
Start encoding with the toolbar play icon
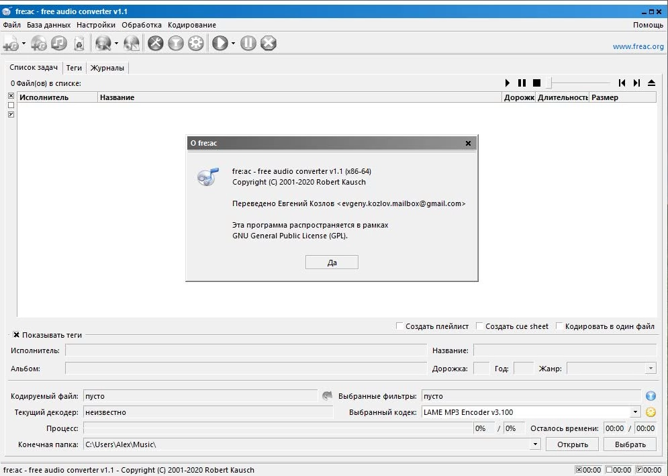[220, 43]
